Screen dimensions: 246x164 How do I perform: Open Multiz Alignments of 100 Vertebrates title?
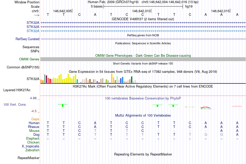pyautogui.click(x=143, y=116)
